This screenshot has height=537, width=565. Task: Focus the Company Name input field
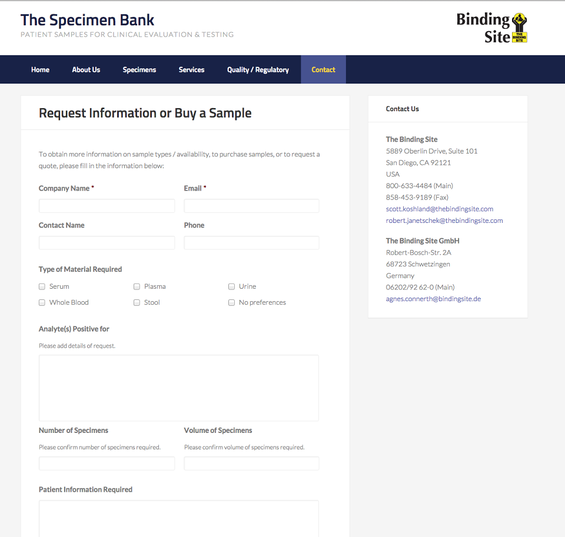pos(107,206)
